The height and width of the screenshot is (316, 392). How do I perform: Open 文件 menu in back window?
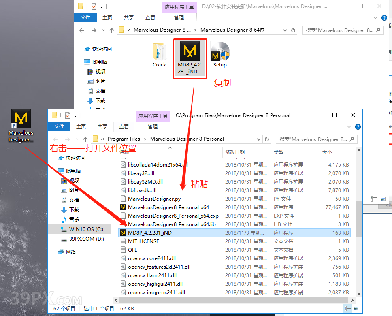click(x=85, y=17)
